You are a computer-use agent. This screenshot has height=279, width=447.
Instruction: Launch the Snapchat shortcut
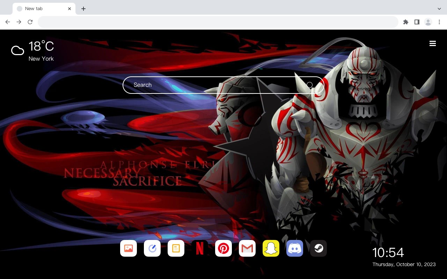coord(271,248)
